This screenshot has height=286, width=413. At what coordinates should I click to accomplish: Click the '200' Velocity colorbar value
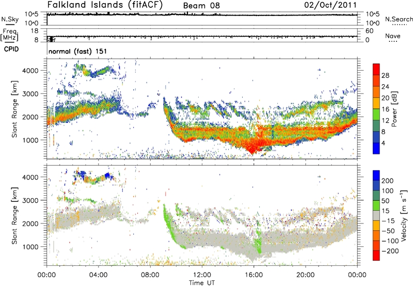(x=387, y=181)
